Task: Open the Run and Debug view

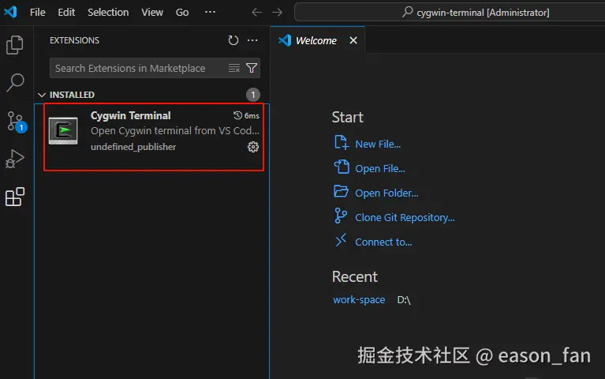Action: (15, 159)
